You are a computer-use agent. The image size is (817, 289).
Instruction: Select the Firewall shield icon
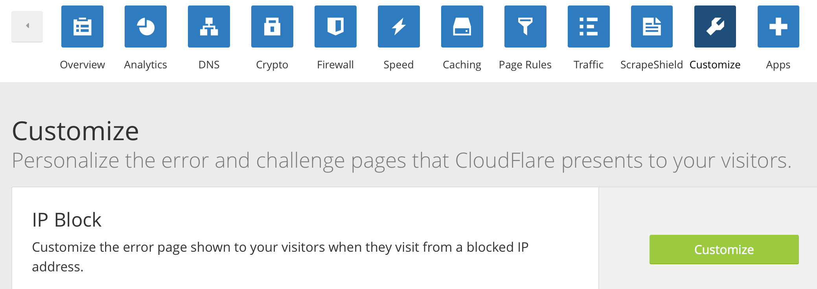335,27
